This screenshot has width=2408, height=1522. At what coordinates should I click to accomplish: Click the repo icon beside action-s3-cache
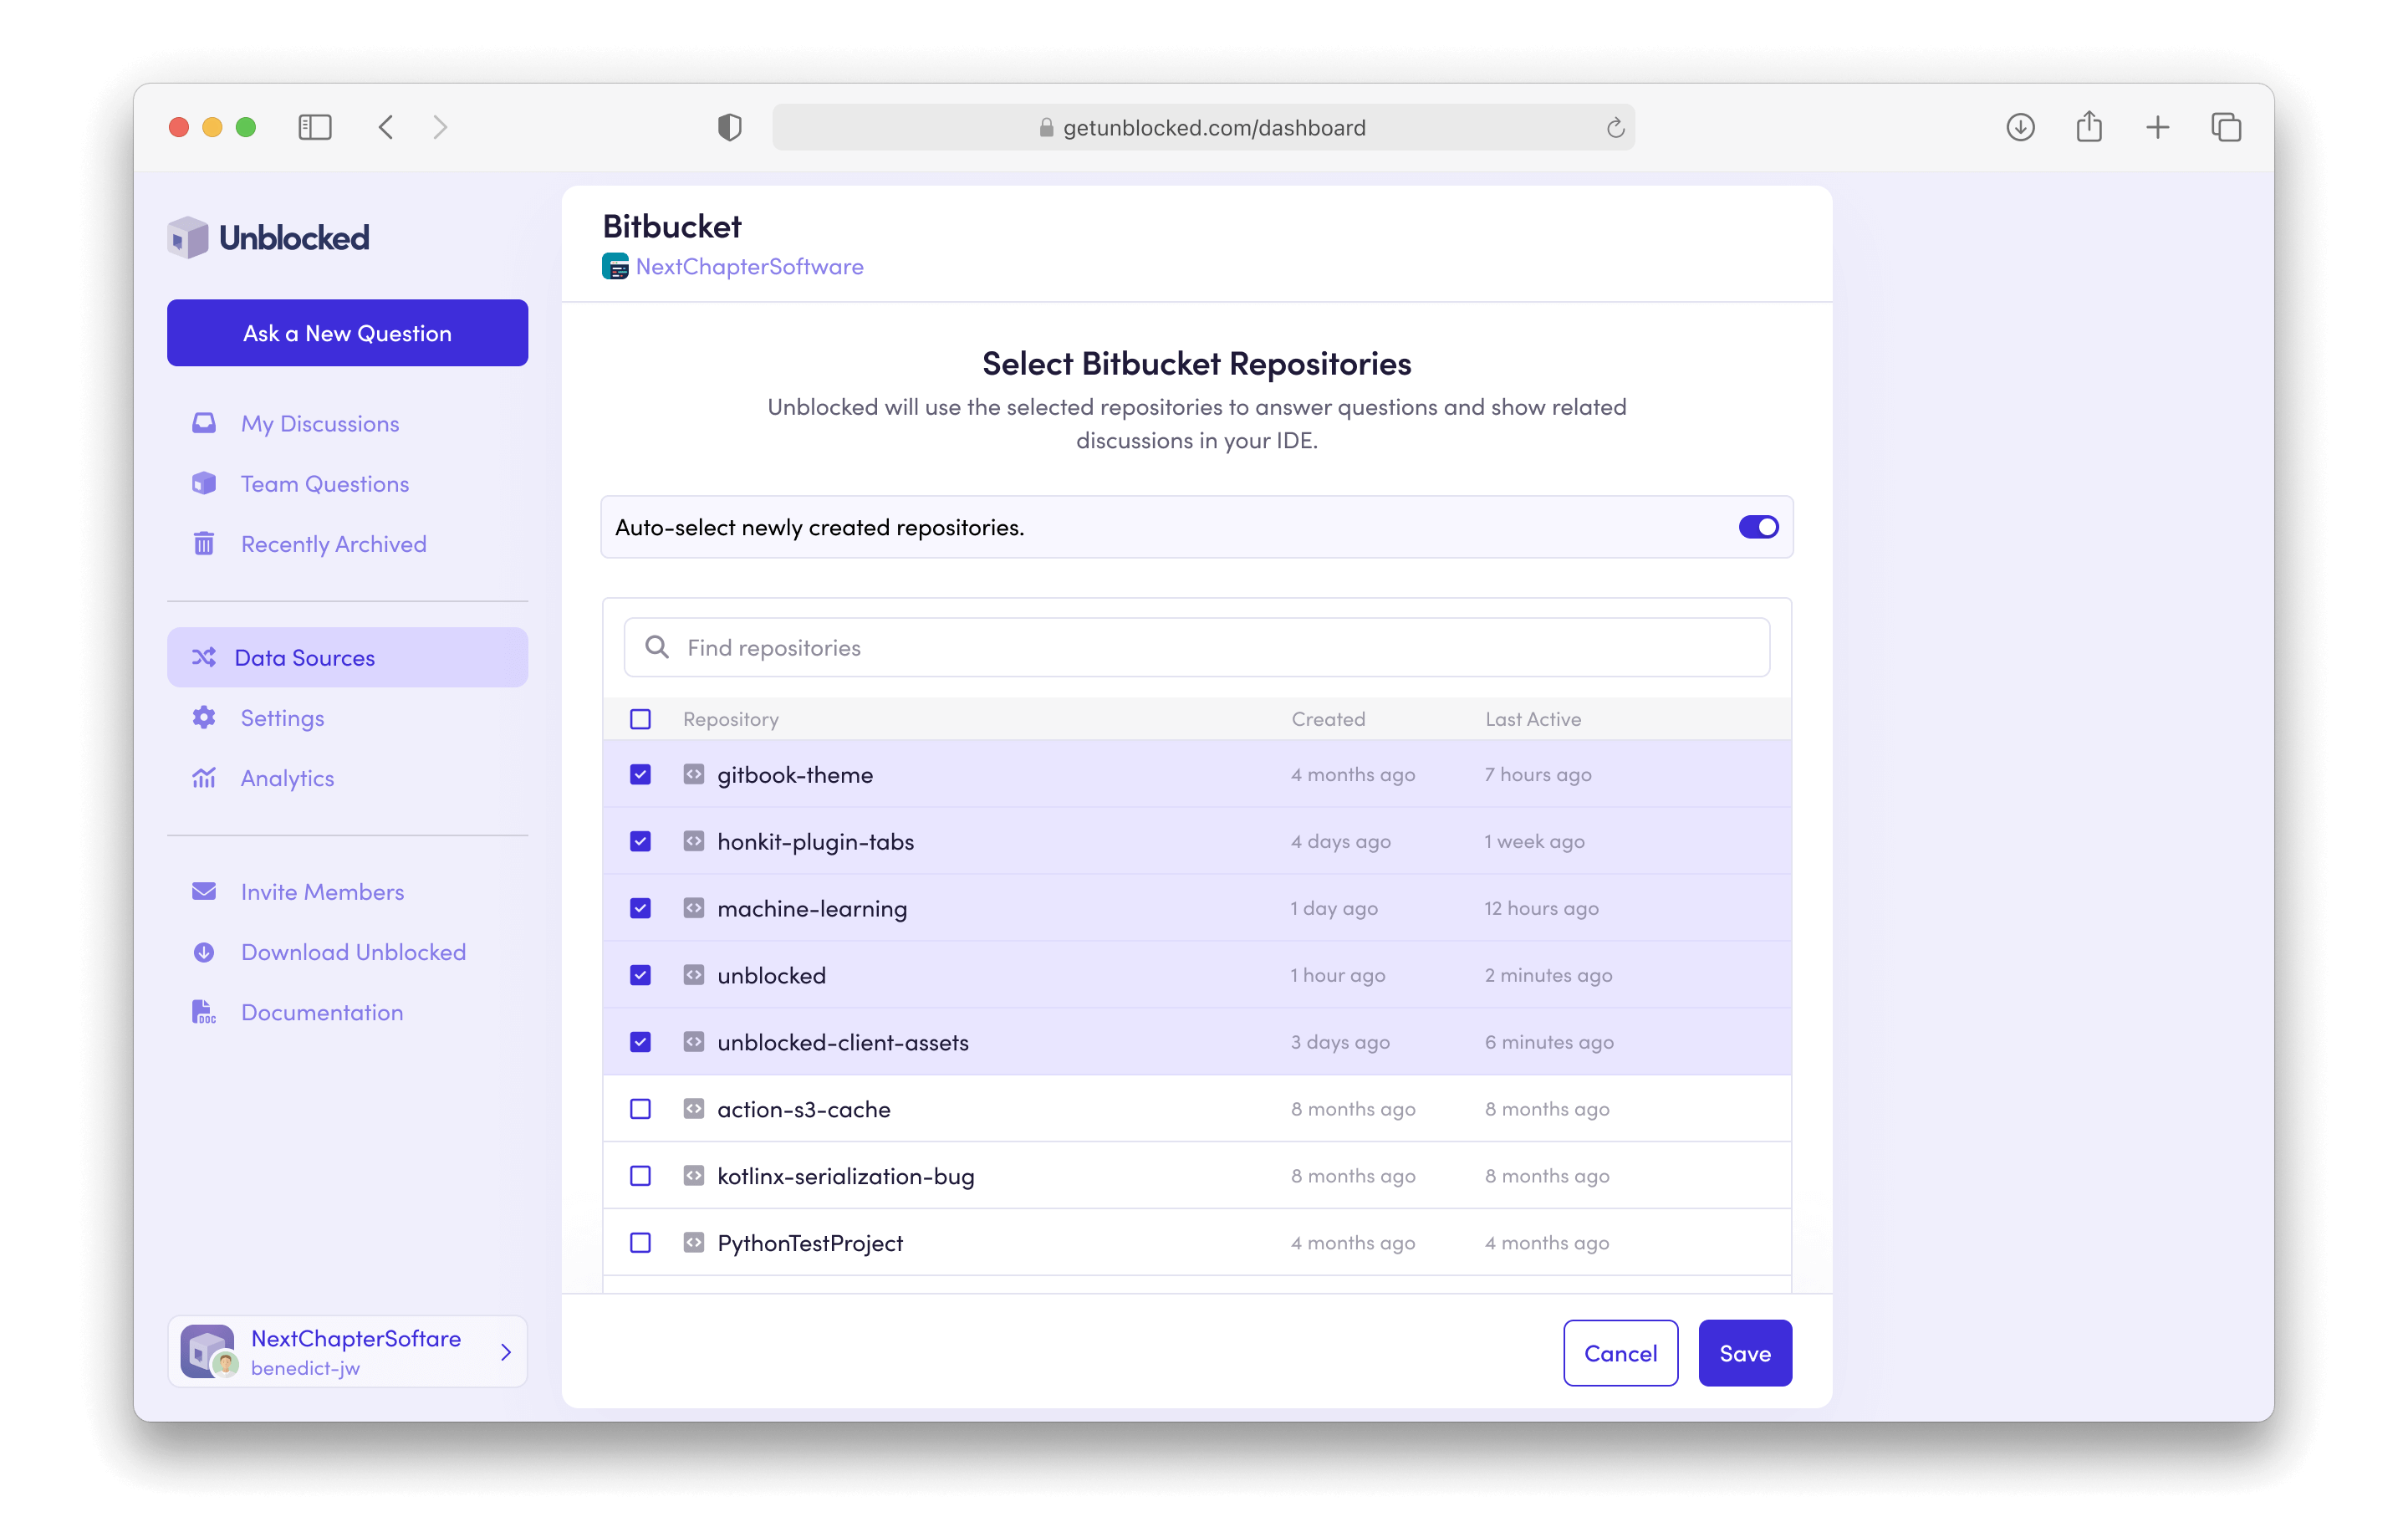pyautogui.click(x=694, y=1108)
